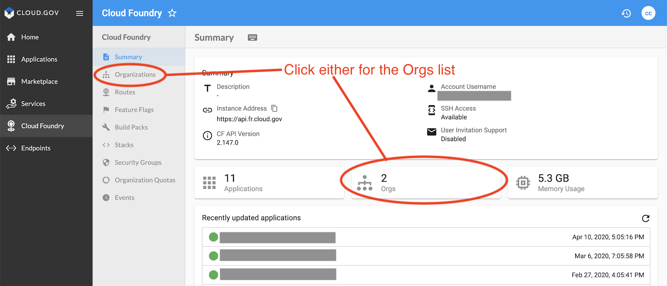Open the 5.3 GB Memory Usage card

coord(583,183)
